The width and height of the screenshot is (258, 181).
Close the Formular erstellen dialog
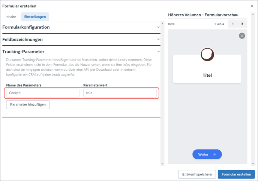252,6
